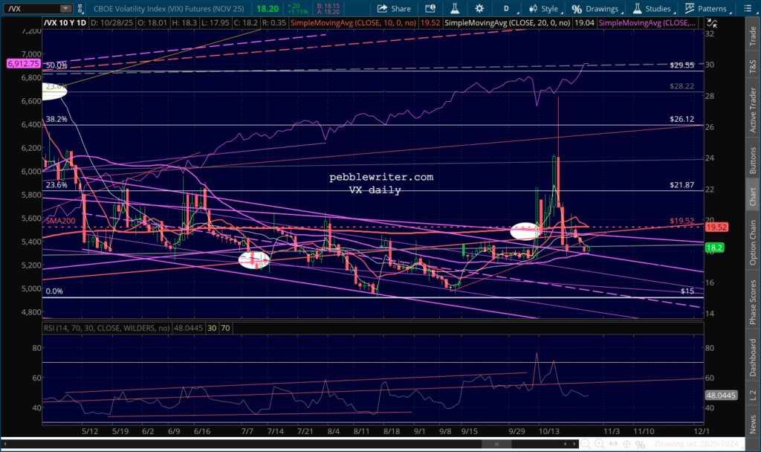Click the last price 18.20 in top bar
This screenshot has height=452, width=761.
pyautogui.click(x=268, y=9)
